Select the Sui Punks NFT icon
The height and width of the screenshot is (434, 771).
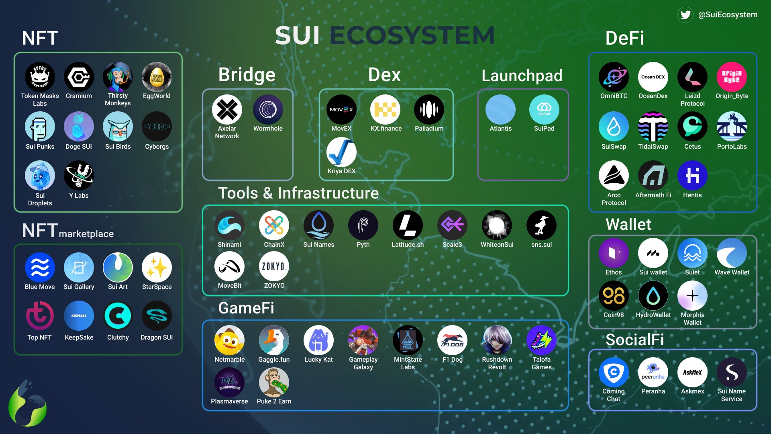40,127
